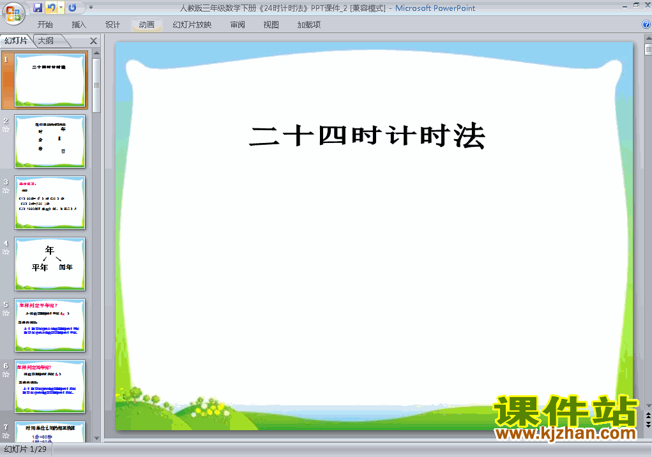Close the slides/outline side pane
This screenshot has height=457, width=652.
(x=94, y=41)
